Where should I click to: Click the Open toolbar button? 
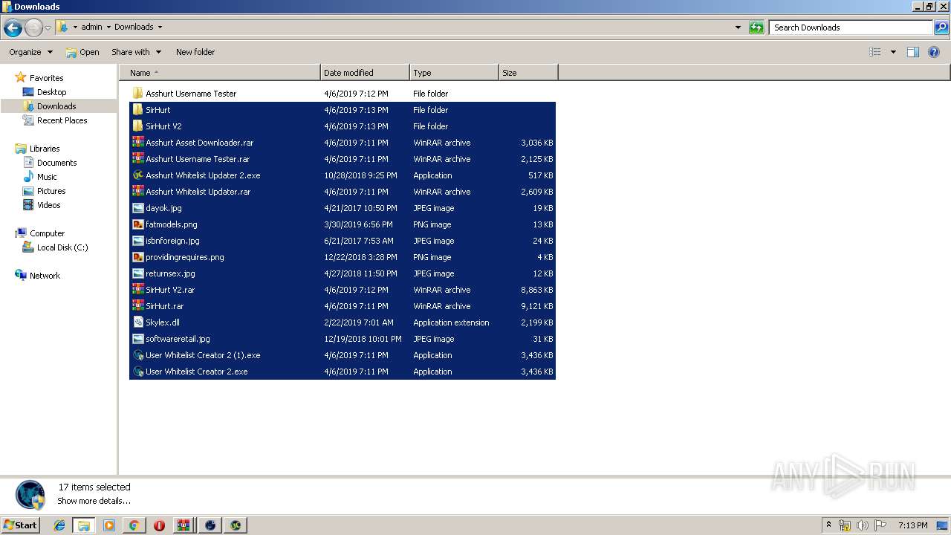pyautogui.click(x=82, y=52)
